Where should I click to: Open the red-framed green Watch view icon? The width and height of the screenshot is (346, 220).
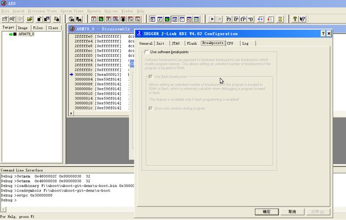click(x=101, y=19)
